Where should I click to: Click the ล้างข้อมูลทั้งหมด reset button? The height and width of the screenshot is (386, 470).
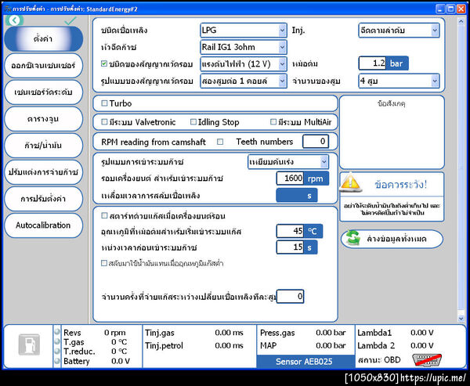[392, 239]
